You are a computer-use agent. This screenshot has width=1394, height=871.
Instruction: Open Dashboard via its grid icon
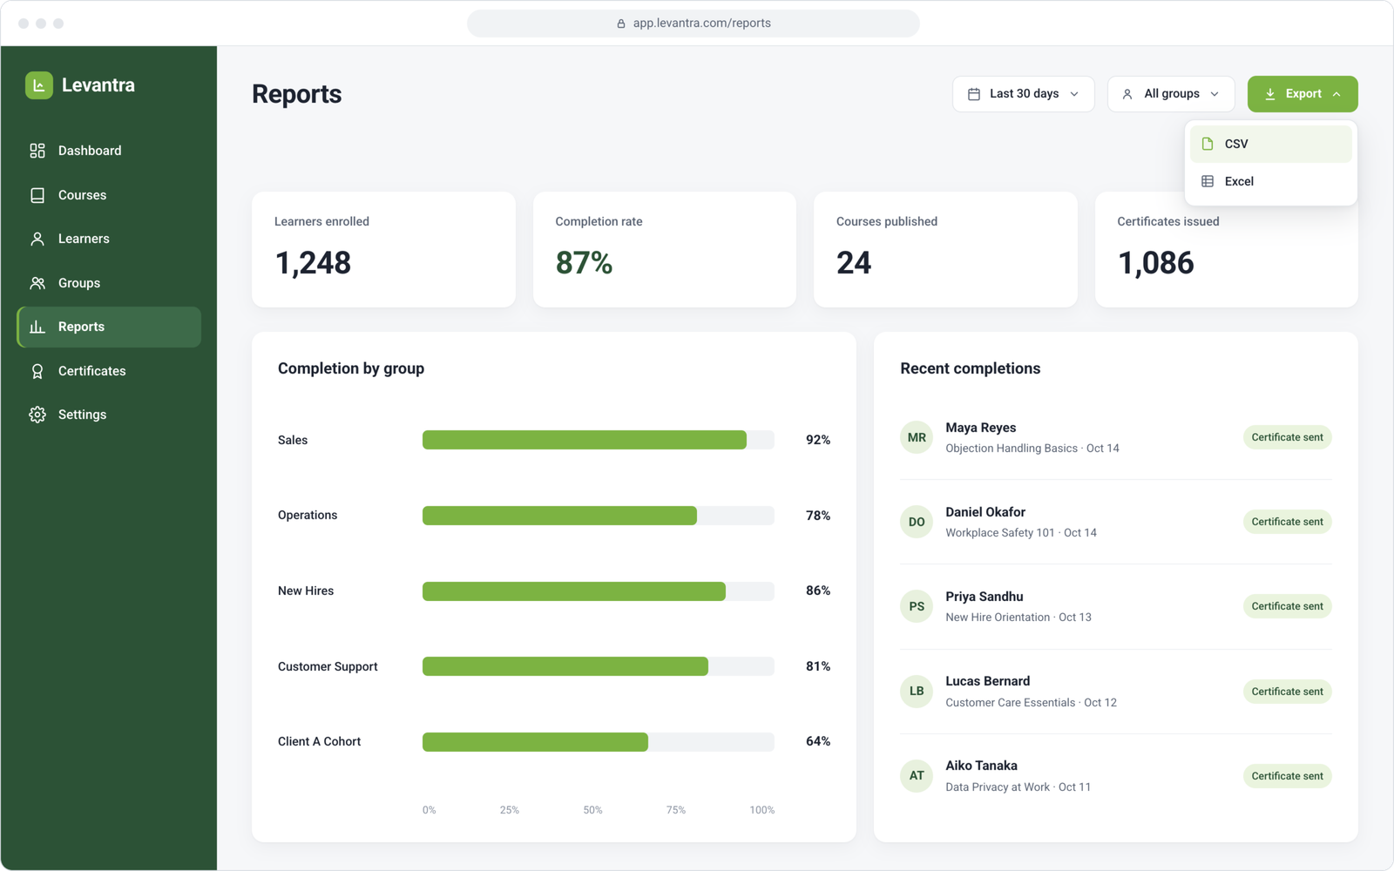click(37, 151)
